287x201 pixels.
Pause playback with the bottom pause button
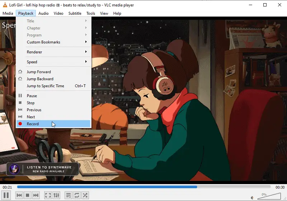(x=6, y=195)
